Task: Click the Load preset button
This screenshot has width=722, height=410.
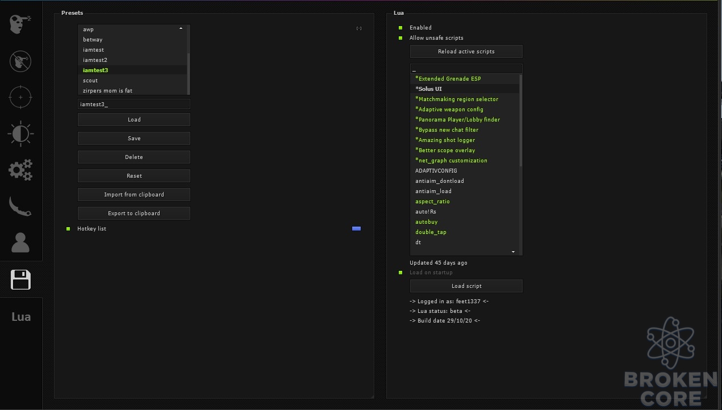Action: tap(134, 120)
